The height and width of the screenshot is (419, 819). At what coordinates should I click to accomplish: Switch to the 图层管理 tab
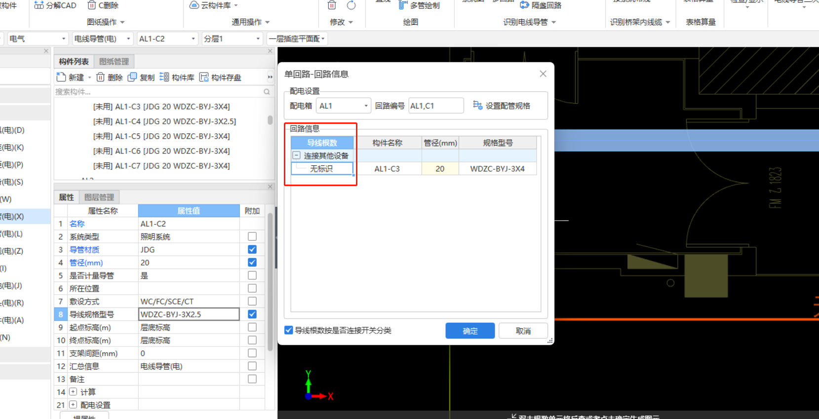99,197
